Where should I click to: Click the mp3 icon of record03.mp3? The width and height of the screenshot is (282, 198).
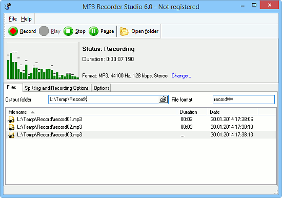[x=11, y=135]
